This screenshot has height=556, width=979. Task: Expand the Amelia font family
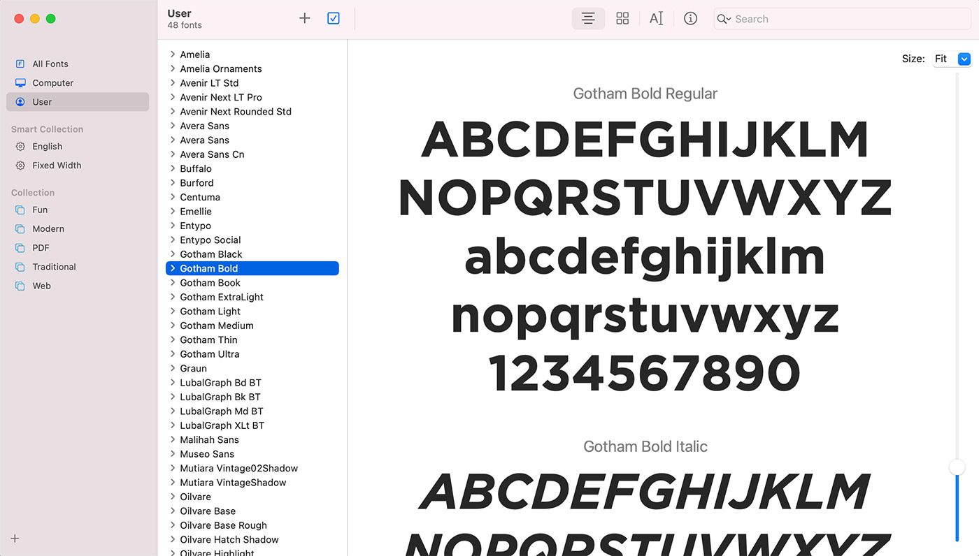(x=173, y=54)
